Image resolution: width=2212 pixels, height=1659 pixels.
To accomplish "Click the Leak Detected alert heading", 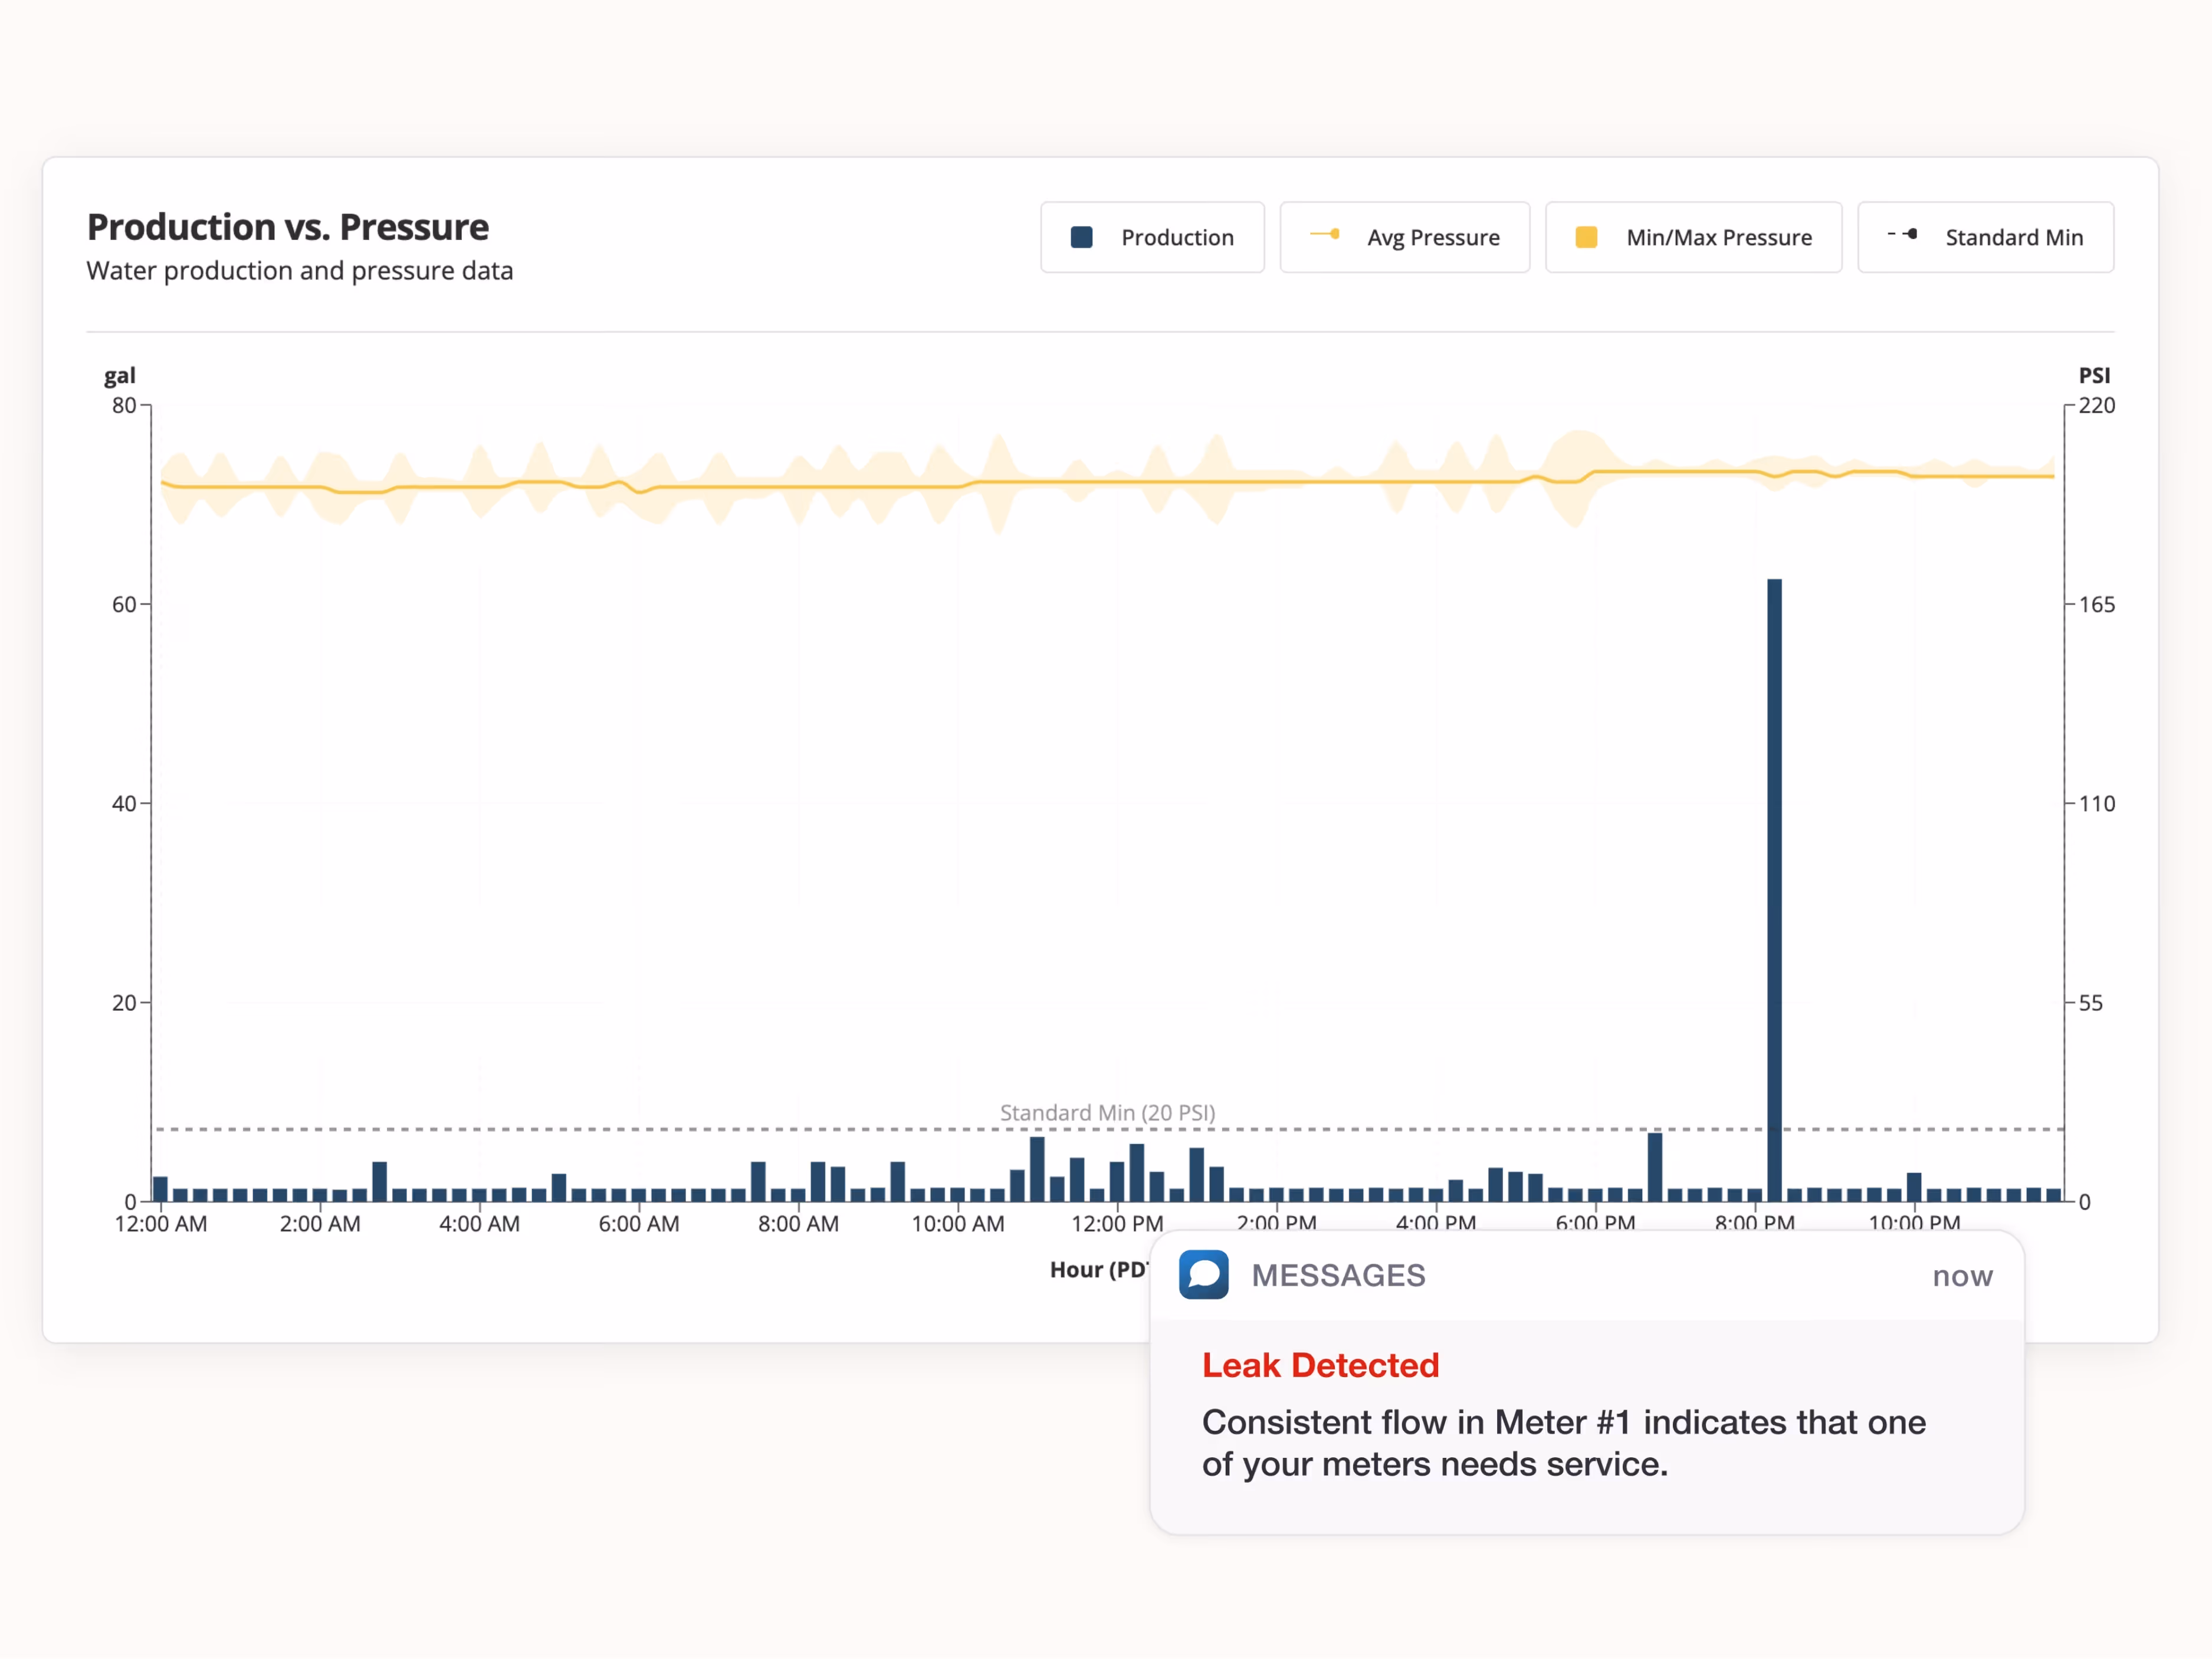I will [1320, 1364].
